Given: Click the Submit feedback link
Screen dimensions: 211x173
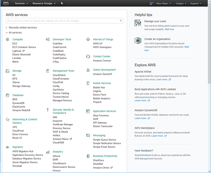Looking at the screenshot, I should [143, 155].
